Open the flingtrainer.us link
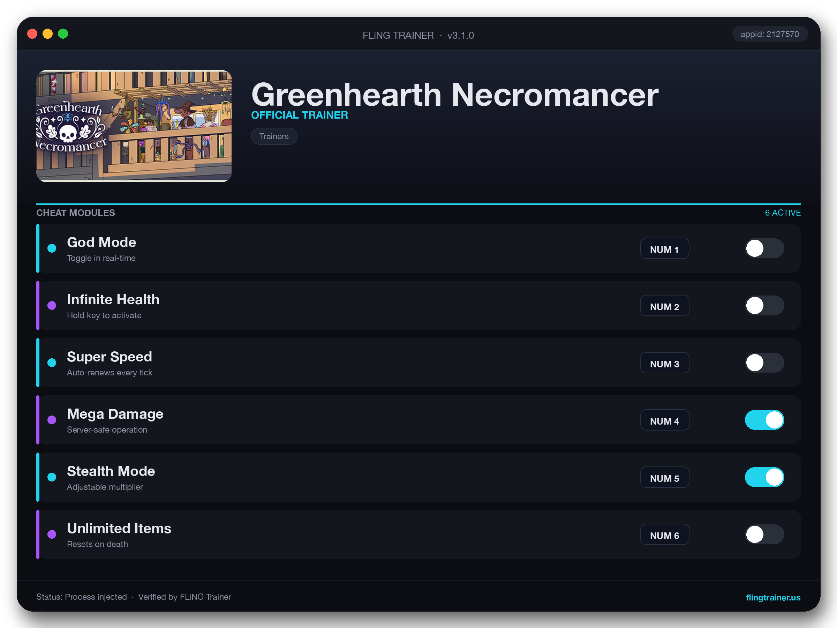This screenshot has width=837, height=628. point(773,597)
